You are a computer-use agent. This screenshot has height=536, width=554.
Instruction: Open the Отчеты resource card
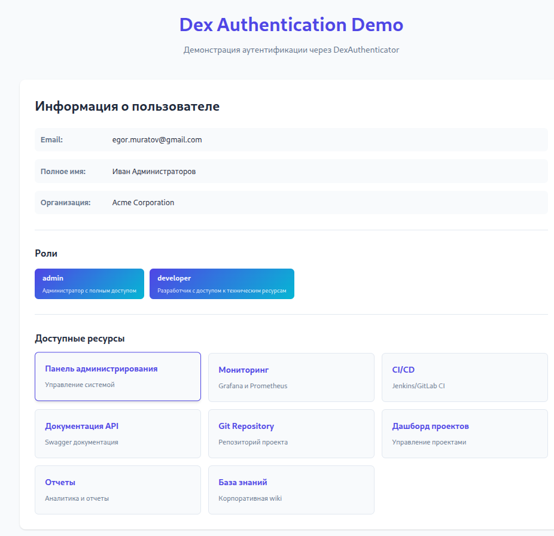[118, 490]
